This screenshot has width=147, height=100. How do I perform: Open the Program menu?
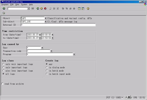pyautogui.click(x=5, y=5)
